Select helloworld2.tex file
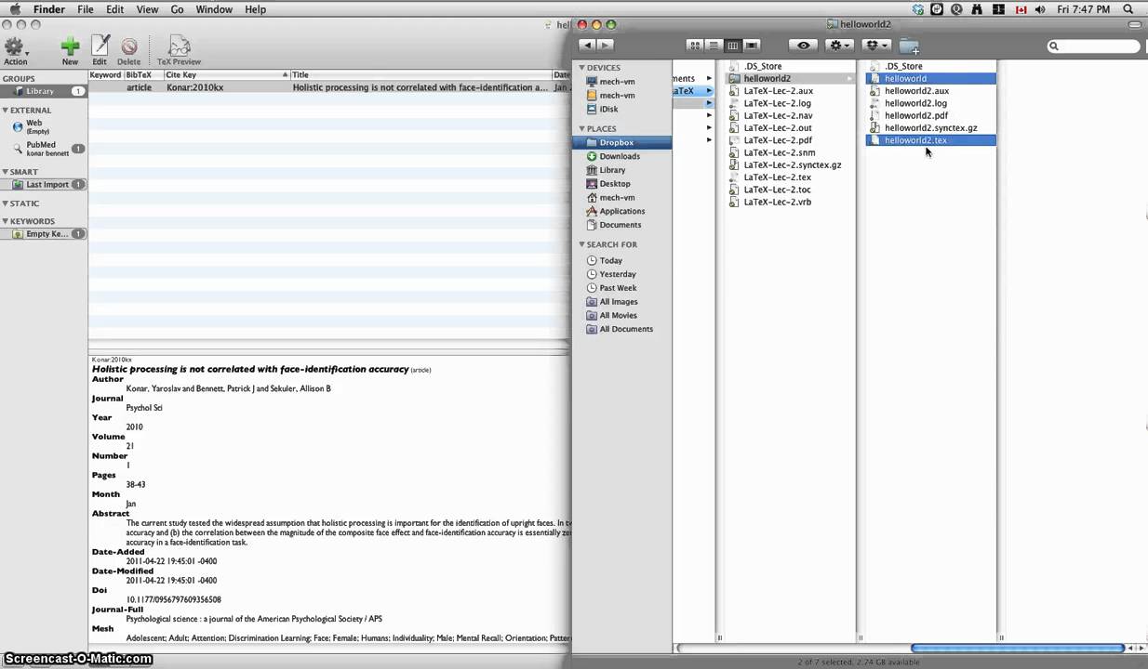Viewport: 1148px width, 669px height. (x=930, y=140)
